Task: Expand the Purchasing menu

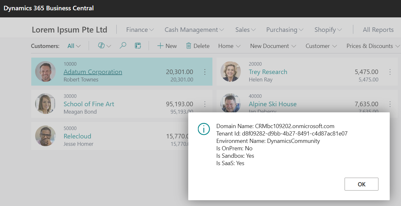Action: click(285, 30)
